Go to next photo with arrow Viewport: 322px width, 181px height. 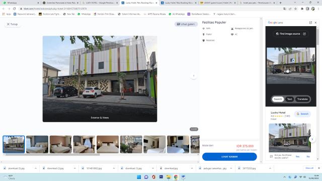[194, 76]
